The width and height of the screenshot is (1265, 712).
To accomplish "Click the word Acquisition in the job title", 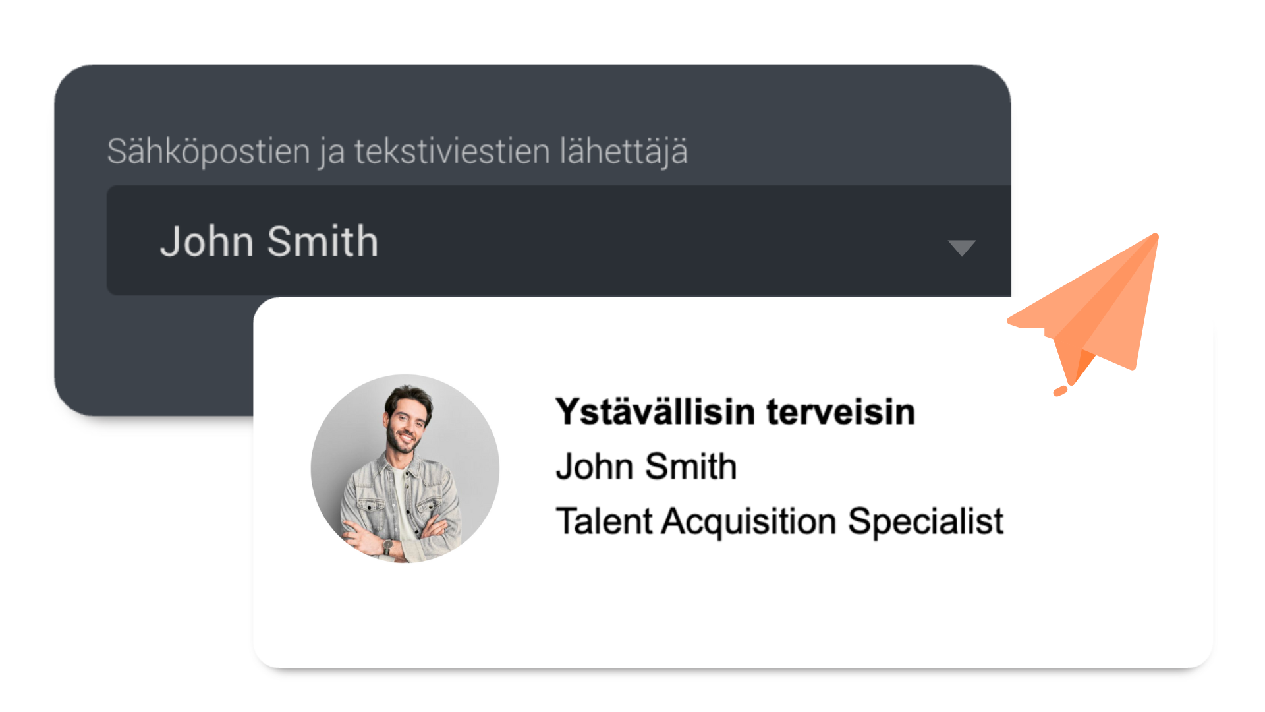I will (x=749, y=521).
